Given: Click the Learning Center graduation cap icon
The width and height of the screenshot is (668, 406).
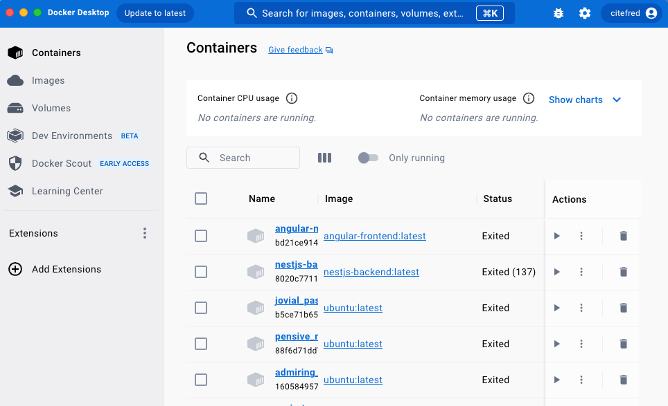Looking at the screenshot, I should [x=15, y=191].
